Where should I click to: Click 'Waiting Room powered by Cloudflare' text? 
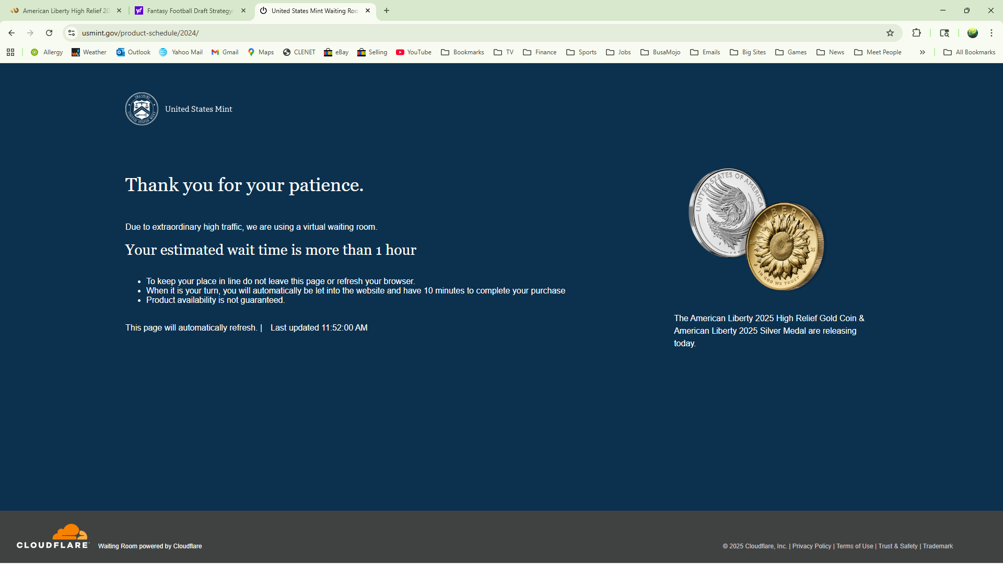point(150,546)
